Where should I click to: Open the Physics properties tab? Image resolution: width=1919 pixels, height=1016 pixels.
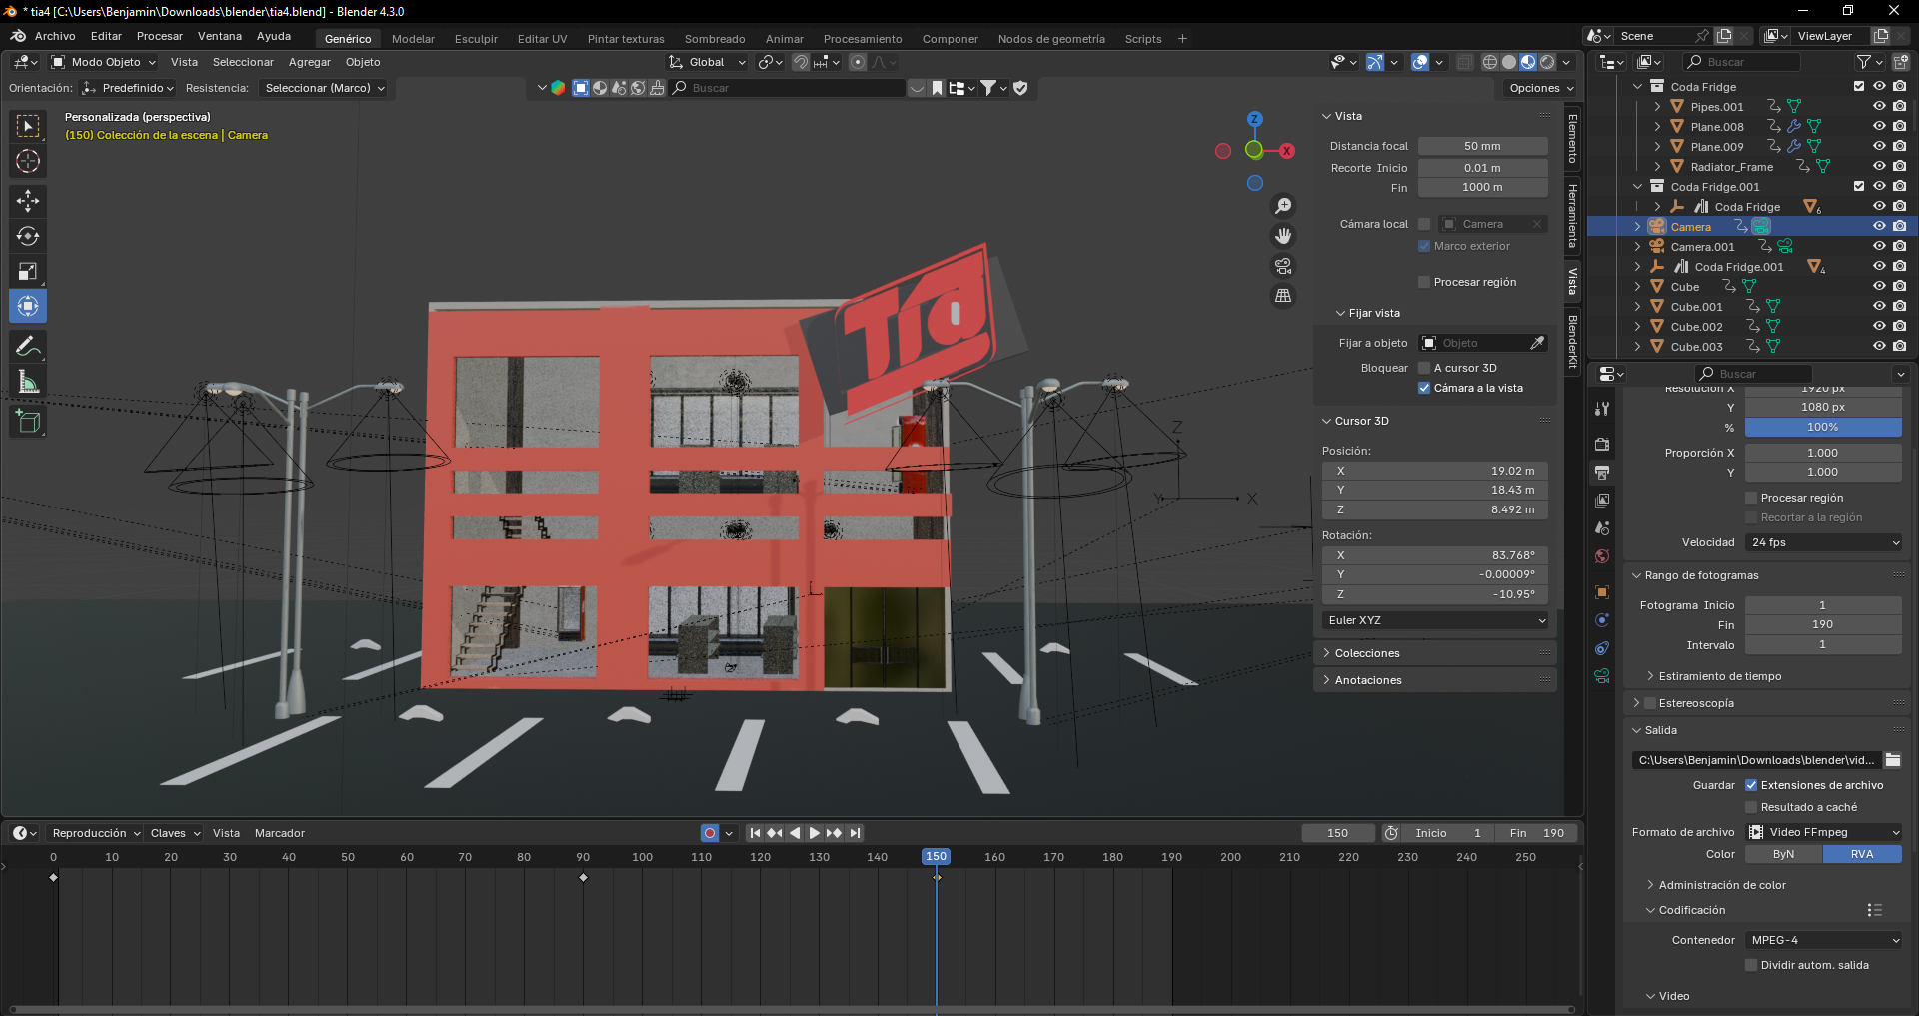coord(1602,620)
